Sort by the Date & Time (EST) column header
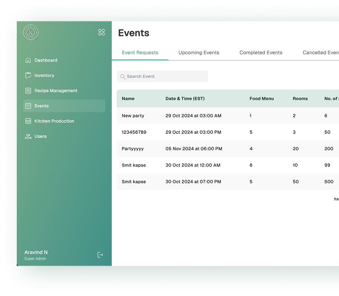 (185, 99)
